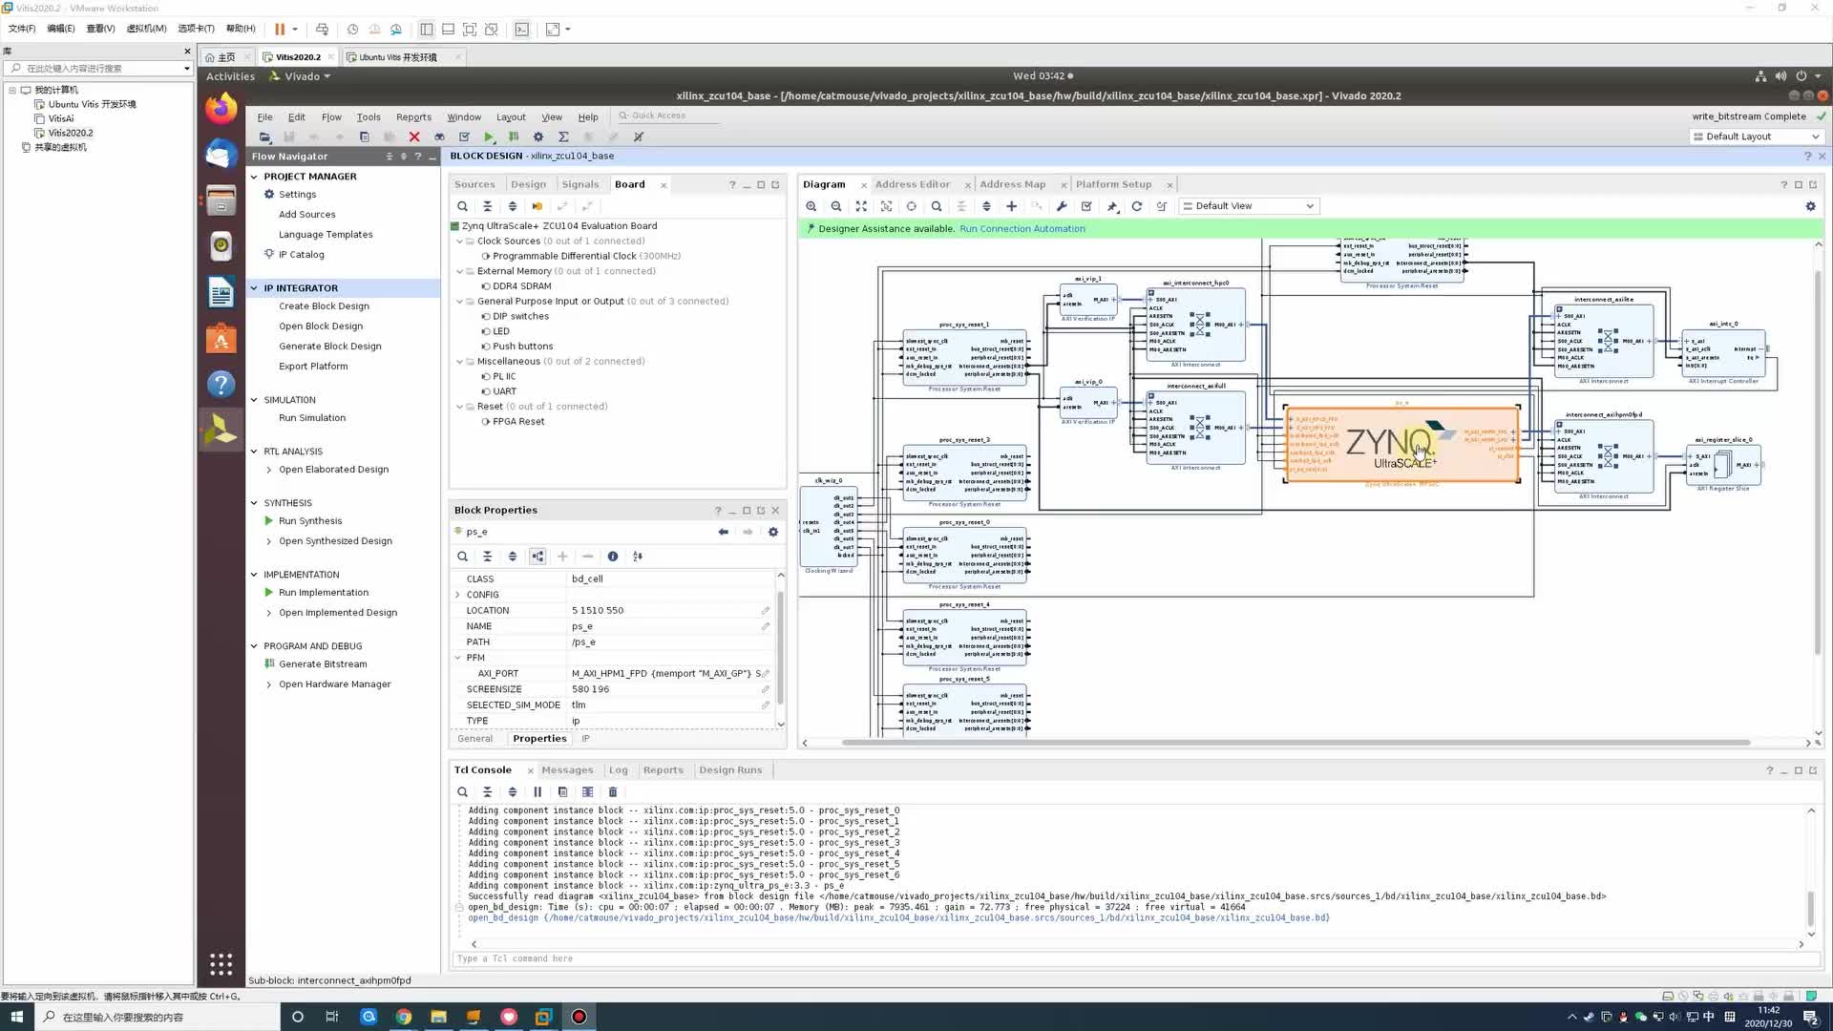This screenshot has width=1833, height=1031.
Task: Click Generate Bitstream in Flow Navigator
Action: coord(323,664)
